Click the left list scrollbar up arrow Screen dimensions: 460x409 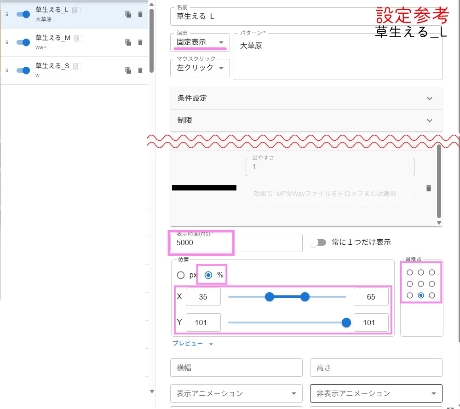point(152,5)
